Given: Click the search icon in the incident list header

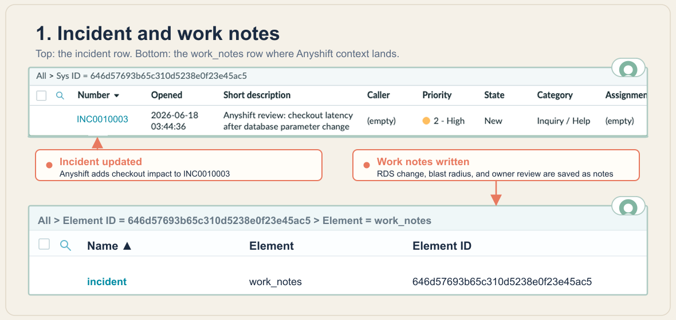Looking at the screenshot, I should click(x=60, y=95).
